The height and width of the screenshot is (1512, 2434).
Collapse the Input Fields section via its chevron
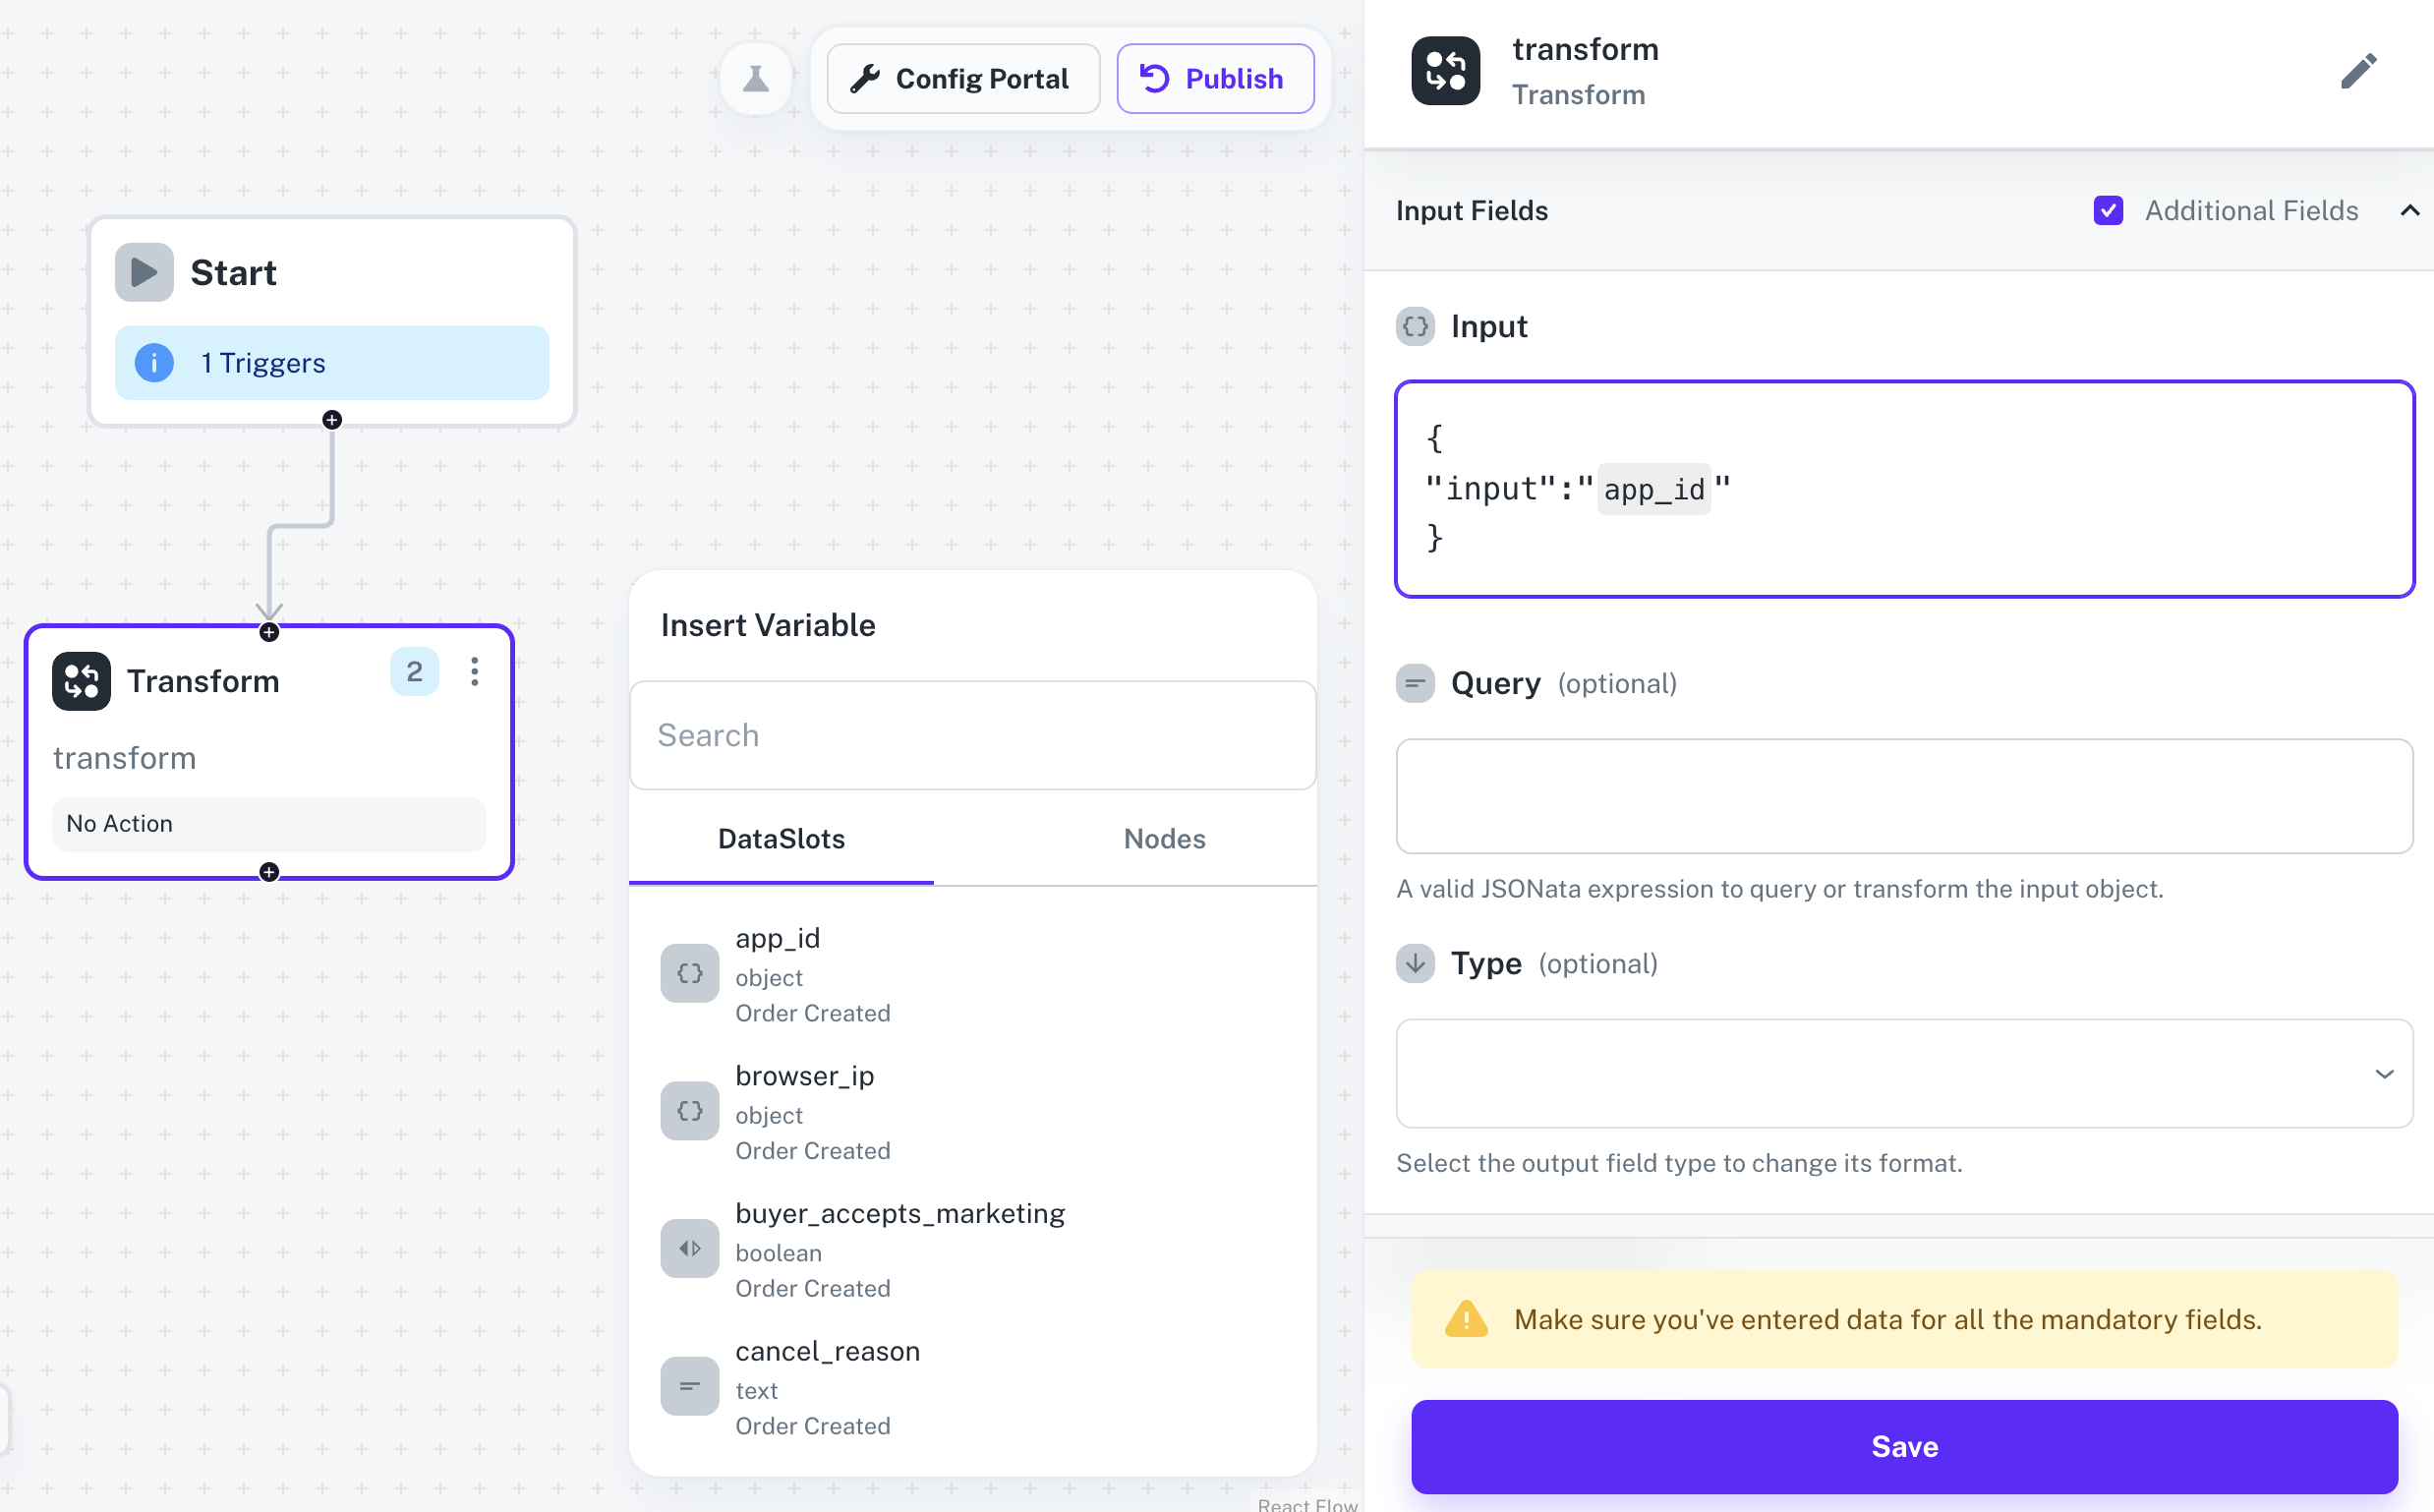(2411, 210)
